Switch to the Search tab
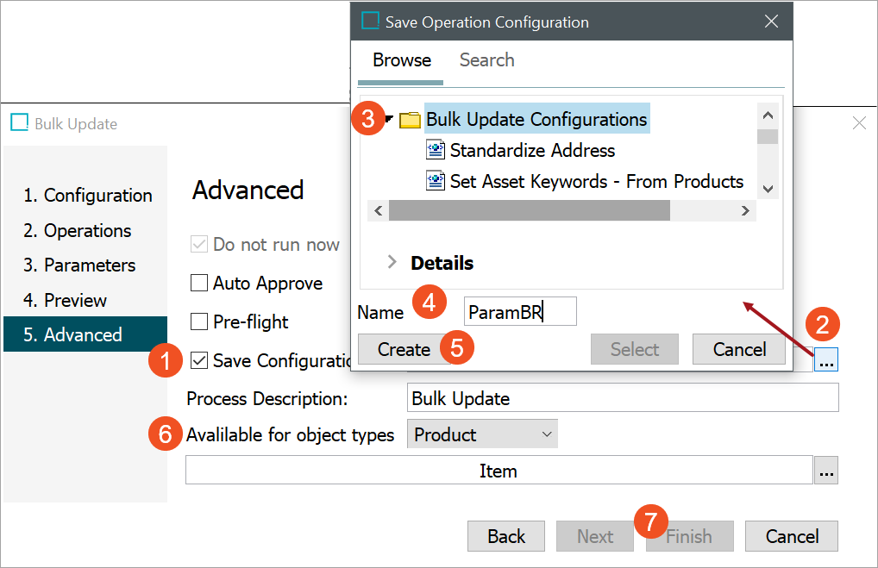Viewport: 878px width, 568px height. (x=486, y=59)
